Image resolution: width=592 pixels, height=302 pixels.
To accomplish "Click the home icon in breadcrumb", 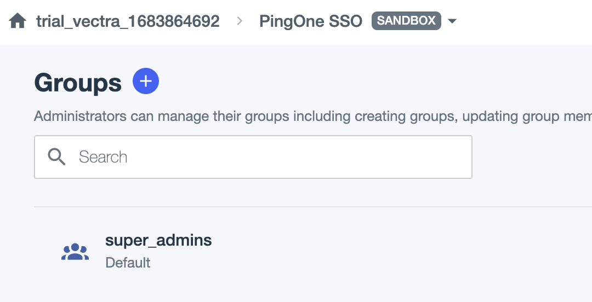I will pyautogui.click(x=18, y=21).
